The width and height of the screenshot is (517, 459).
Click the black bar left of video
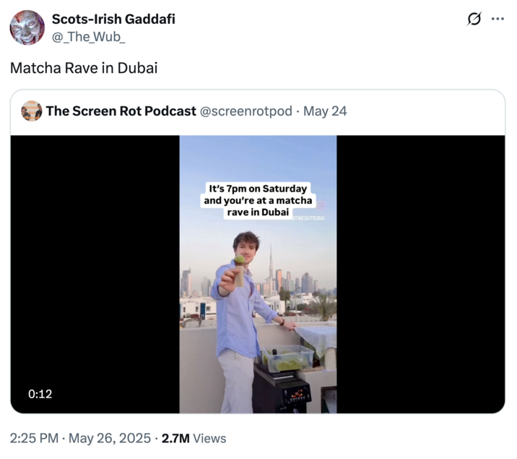95,274
